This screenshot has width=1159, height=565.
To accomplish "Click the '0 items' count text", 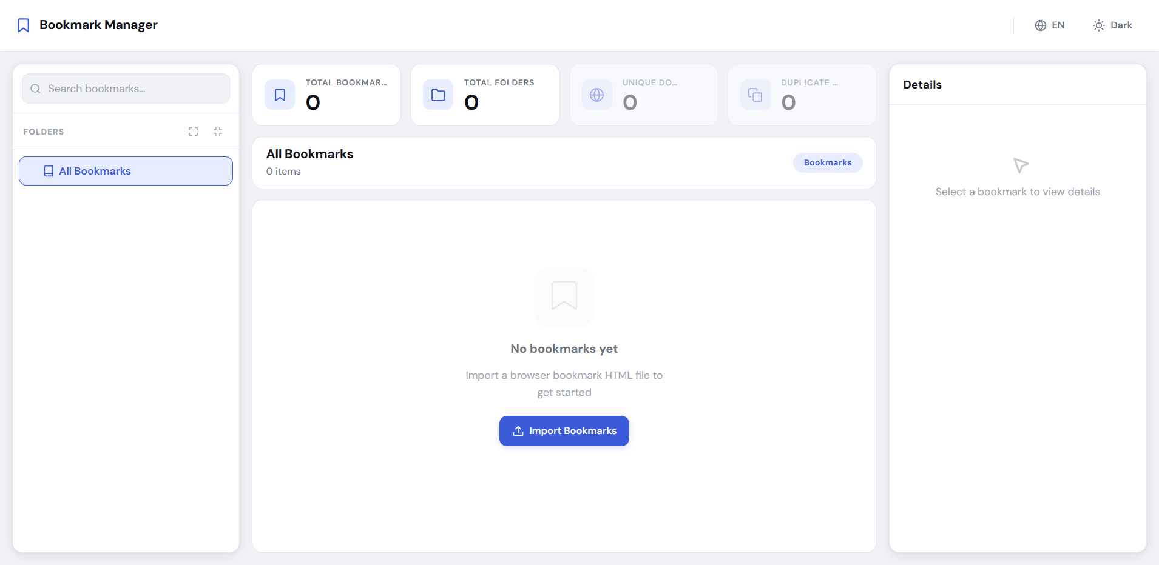I will click(x=283, y=172).
